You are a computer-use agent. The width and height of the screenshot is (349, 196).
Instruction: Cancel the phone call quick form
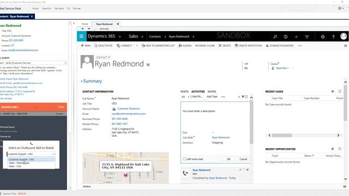coord(243,159)
